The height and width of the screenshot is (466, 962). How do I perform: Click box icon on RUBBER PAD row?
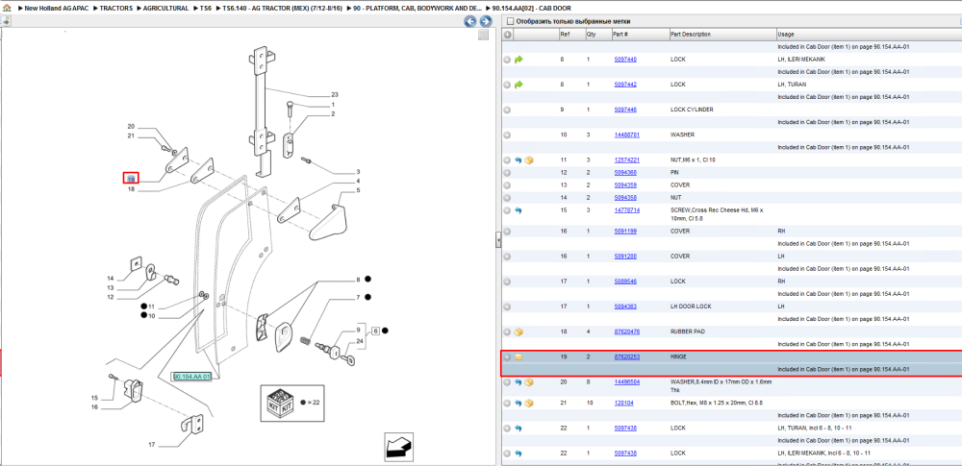519,331
